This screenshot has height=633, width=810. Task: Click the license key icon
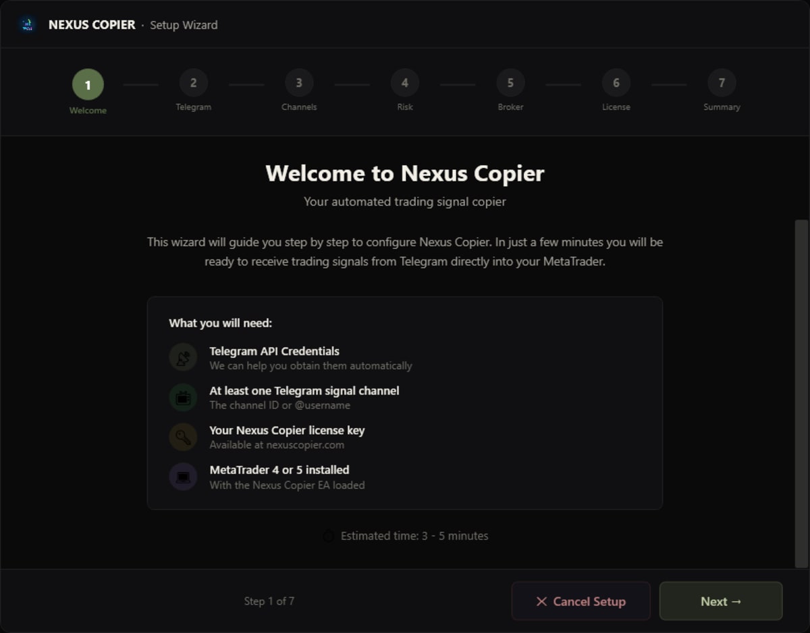(183, 437)
